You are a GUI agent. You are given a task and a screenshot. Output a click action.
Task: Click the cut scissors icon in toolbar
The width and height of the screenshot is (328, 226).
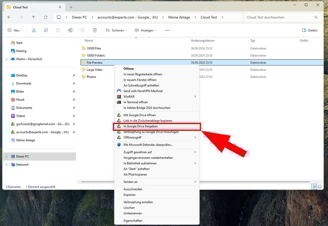(x=34, y=30)
